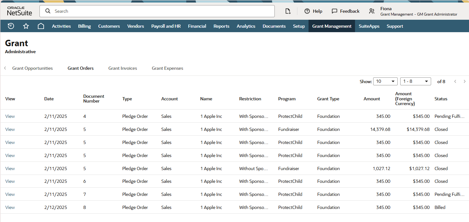The image size is (469, 222).
Task: Click the magnifying glass search icon
Action: [48, 11]
